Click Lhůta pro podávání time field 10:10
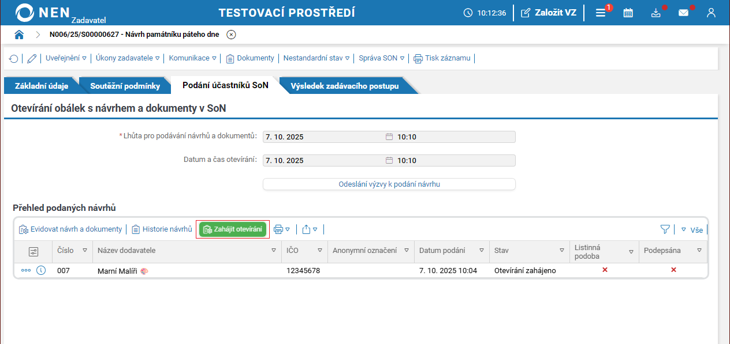 [455, 137]
